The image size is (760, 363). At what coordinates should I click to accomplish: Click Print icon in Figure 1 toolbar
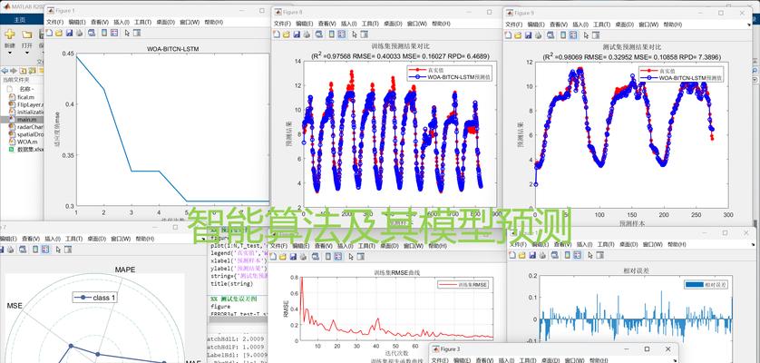coord(79,33)
